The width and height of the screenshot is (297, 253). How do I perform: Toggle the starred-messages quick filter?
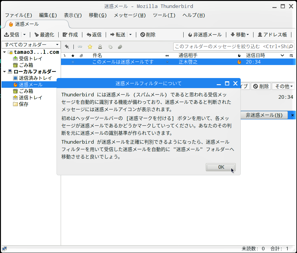(90, 47)
